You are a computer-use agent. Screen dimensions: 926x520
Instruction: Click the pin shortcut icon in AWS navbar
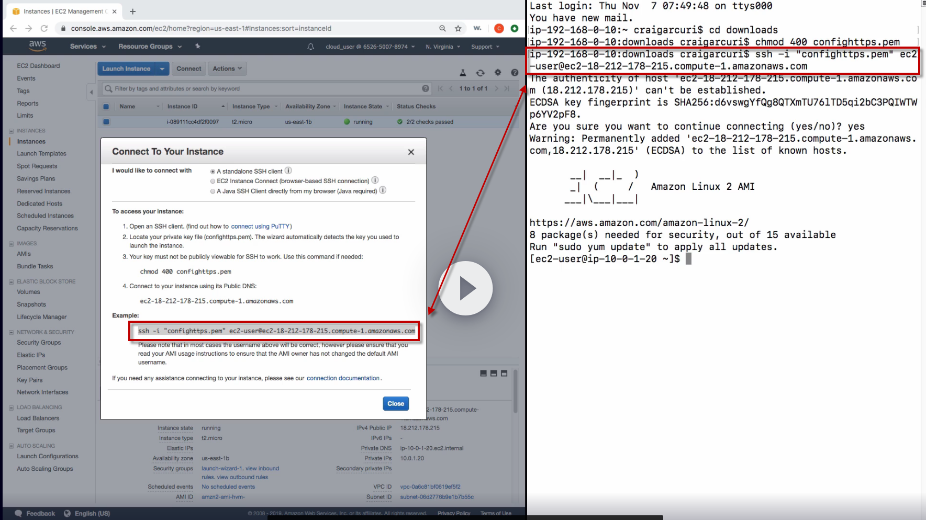tap(197, 46)
